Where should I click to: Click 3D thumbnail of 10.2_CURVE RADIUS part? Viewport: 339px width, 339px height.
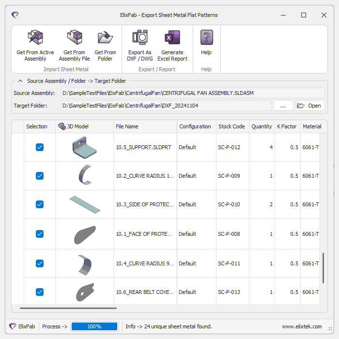[85, 175]
